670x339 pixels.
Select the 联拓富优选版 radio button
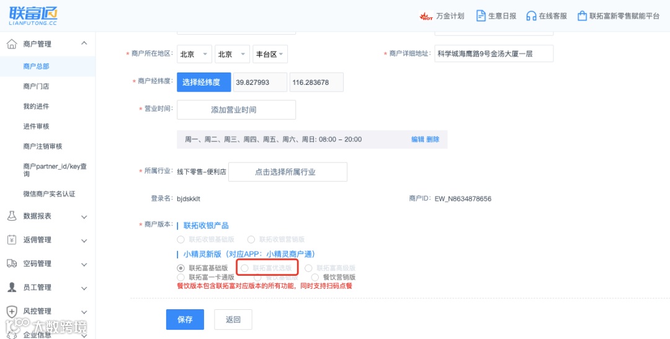coord(244,268)
